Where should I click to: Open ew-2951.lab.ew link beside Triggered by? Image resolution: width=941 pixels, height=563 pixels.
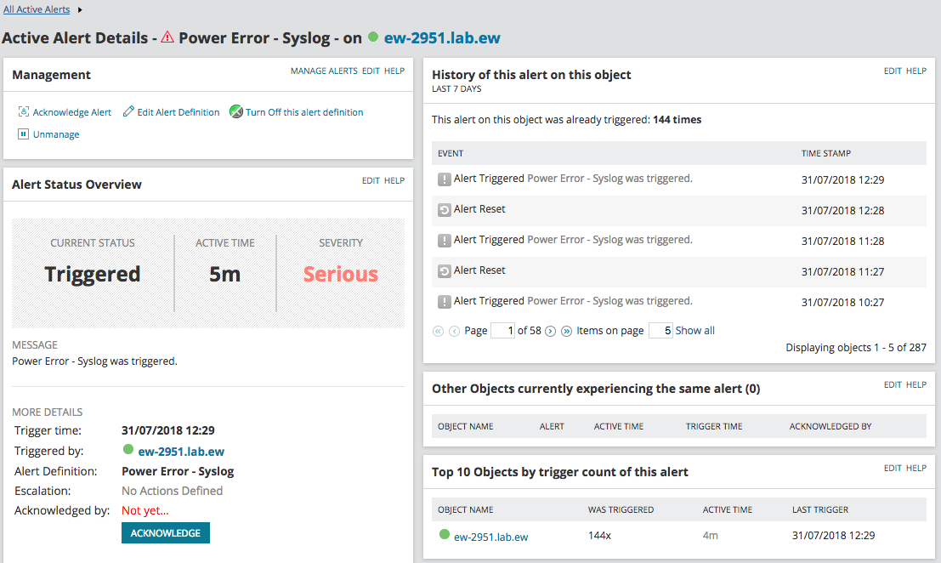[181, 452]
